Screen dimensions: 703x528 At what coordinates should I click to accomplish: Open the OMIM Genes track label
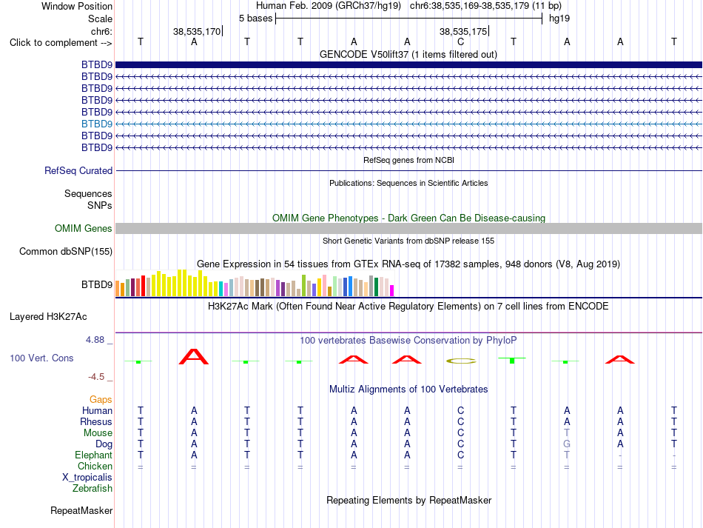coord(84,228)
